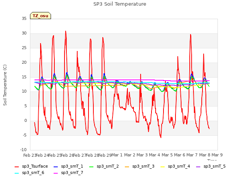Click the orange sp3_smT_3 legend swatch
Viewport: 240px width, 180px height.
point(127,167)
